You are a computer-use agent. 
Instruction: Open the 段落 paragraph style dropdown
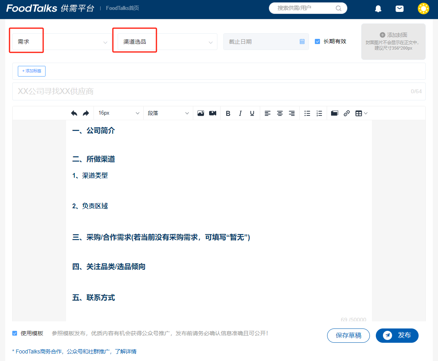tap(168, 113)
